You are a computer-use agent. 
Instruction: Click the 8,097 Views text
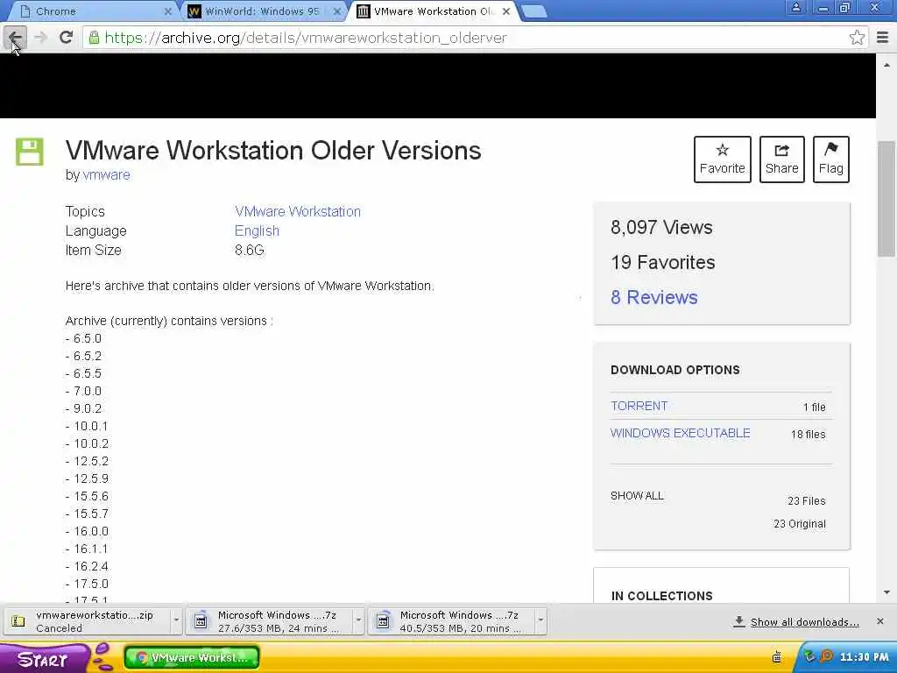point(661,228)
